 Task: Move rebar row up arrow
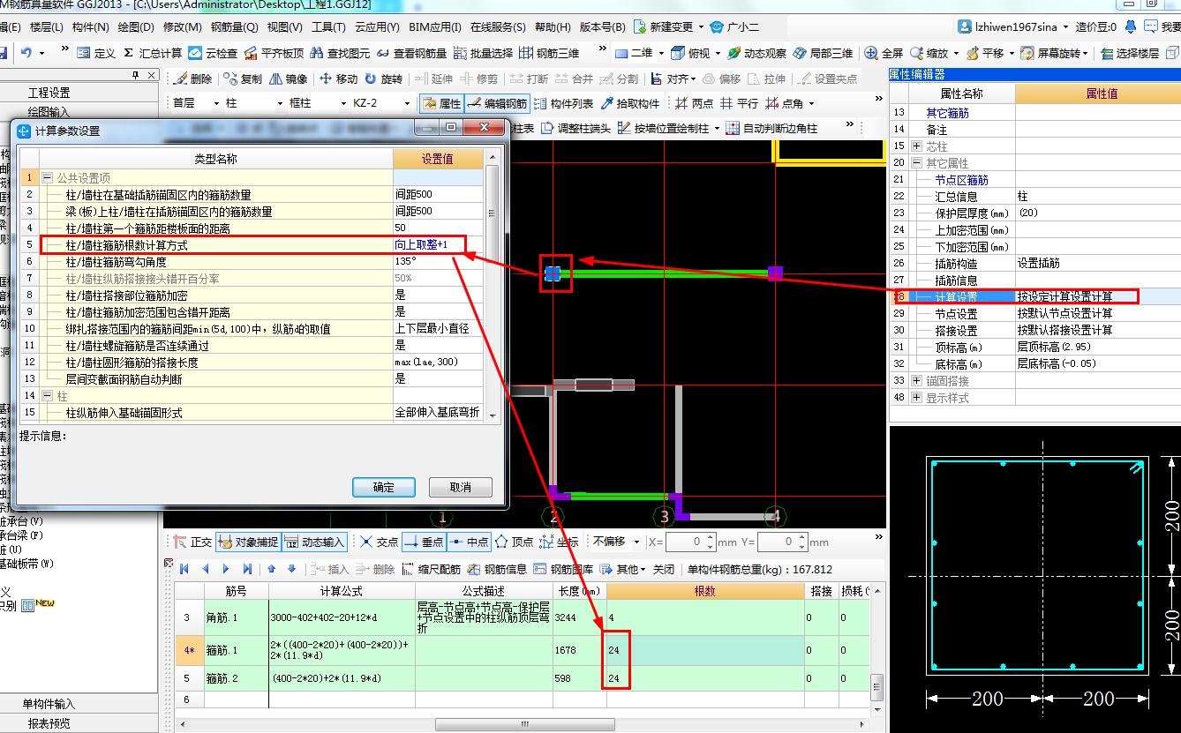tap(271, 569)
